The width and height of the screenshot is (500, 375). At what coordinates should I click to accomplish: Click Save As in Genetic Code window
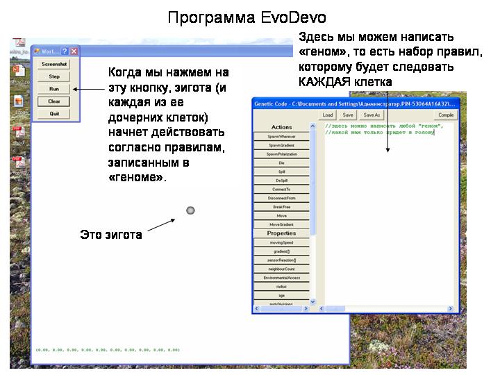click(372, 115)
